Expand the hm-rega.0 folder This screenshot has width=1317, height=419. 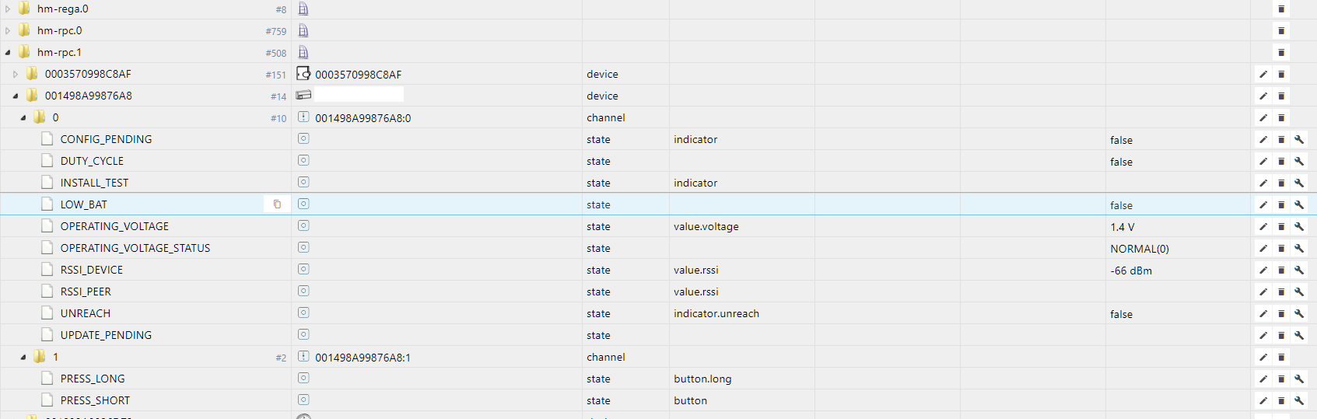[8, 9]
